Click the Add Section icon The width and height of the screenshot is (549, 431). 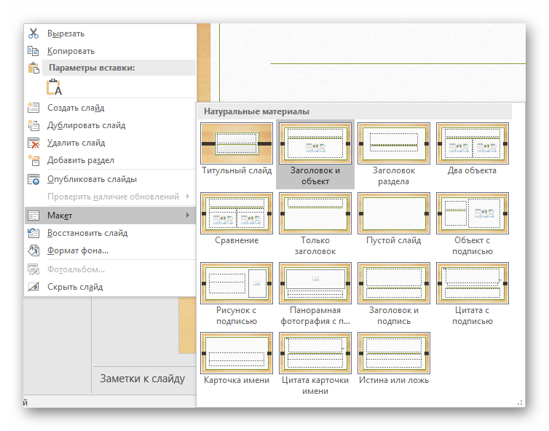[x=33, y=160]
